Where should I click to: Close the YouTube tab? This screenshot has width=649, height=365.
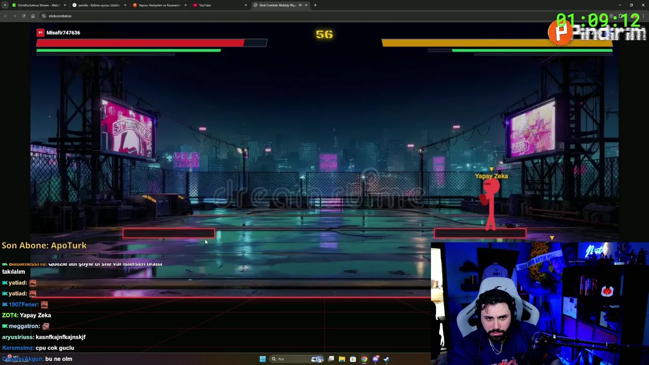246,5
